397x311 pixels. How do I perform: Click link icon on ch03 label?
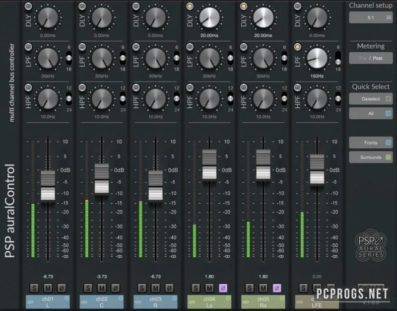[x=138, y=302]
